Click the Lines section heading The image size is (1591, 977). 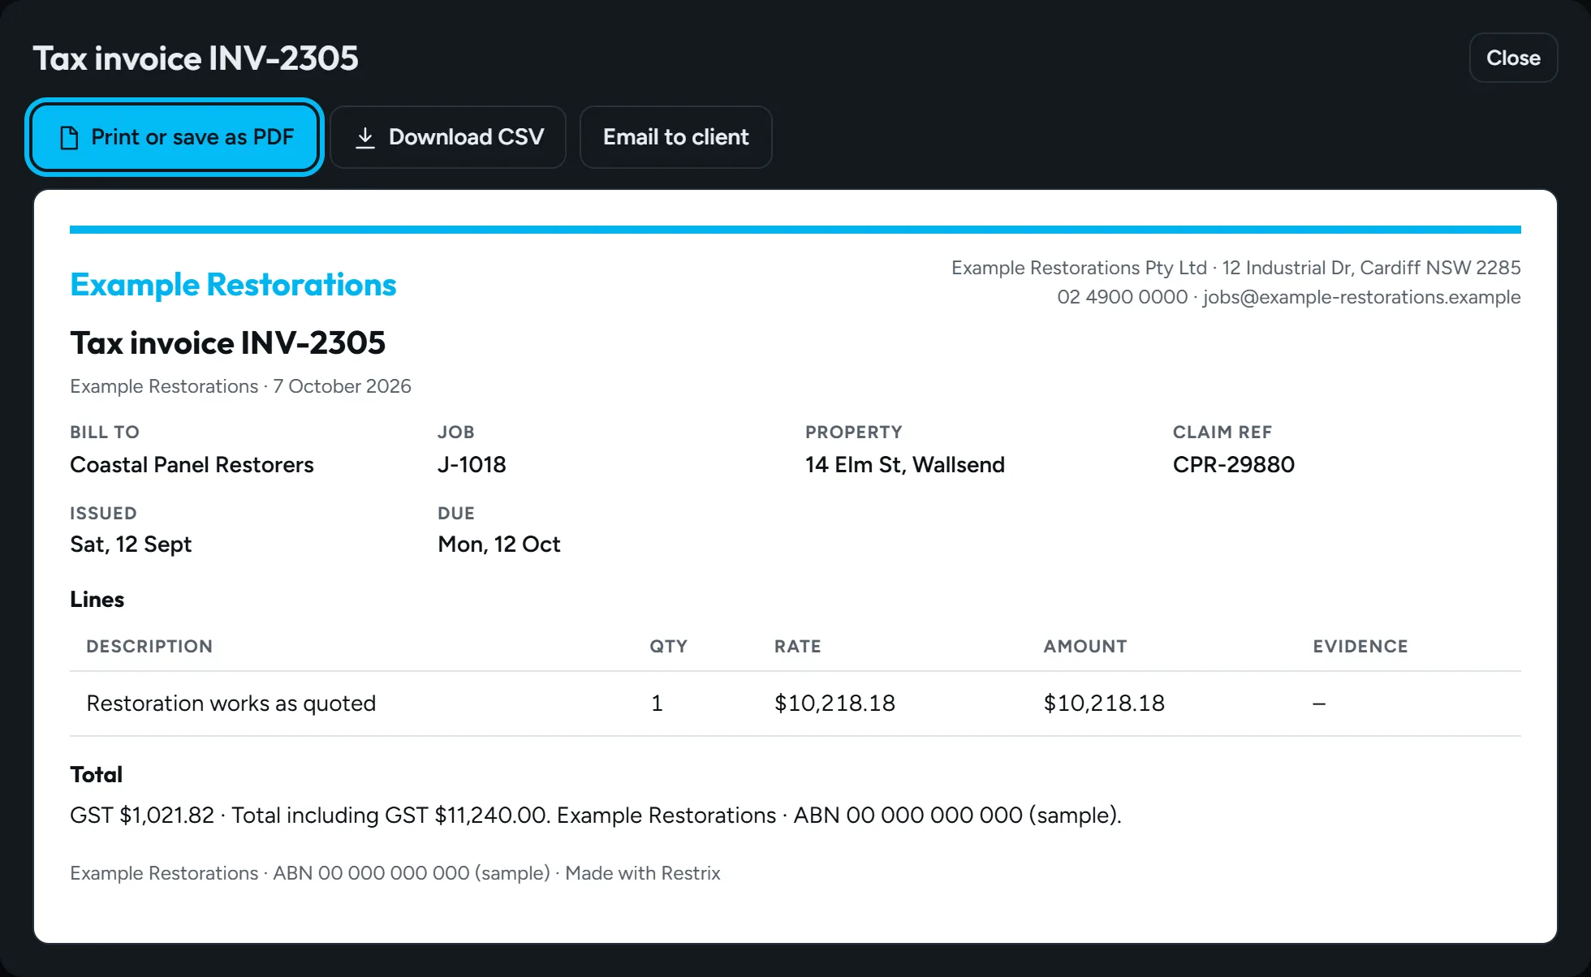pos(97,600)
